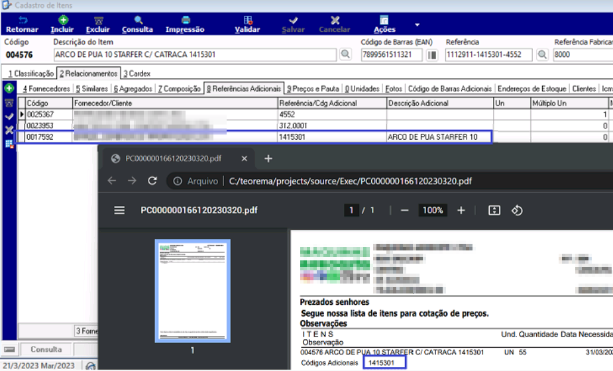
Task: Click the Impressão printer button
Action: tap(185, 25)
